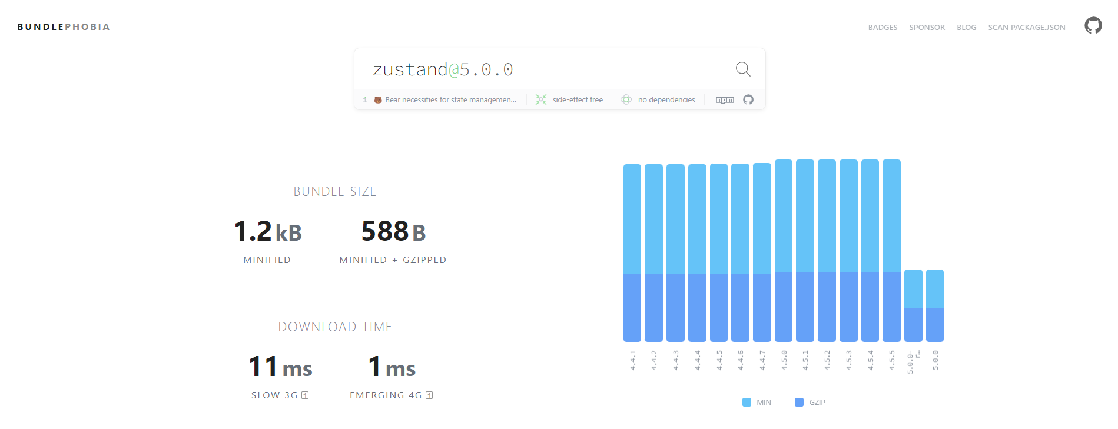Open the Sponsor page
This screenshot has width=1118, height=429.
point(927,28)
